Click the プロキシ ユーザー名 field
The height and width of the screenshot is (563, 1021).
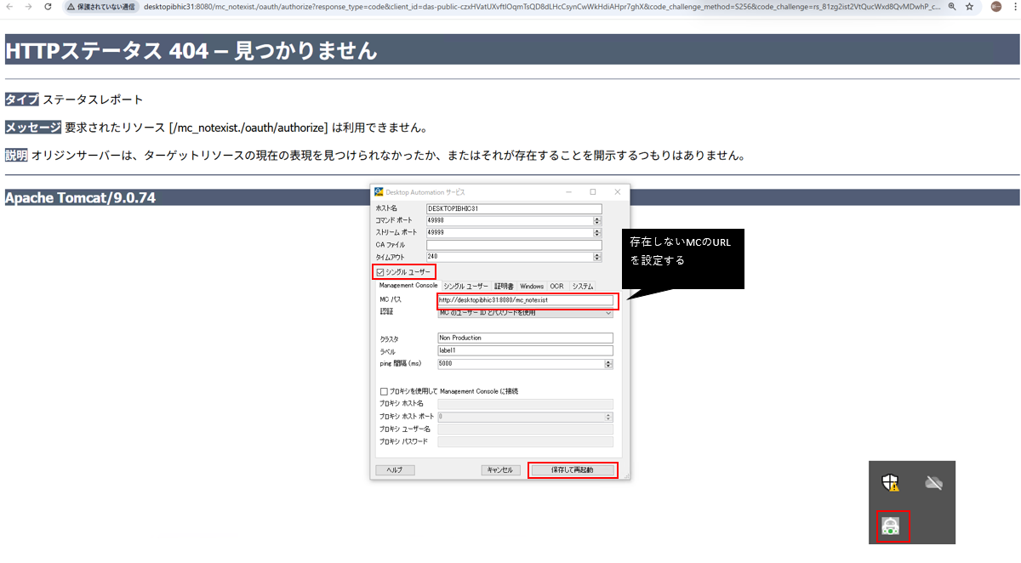tap(525, 429)
